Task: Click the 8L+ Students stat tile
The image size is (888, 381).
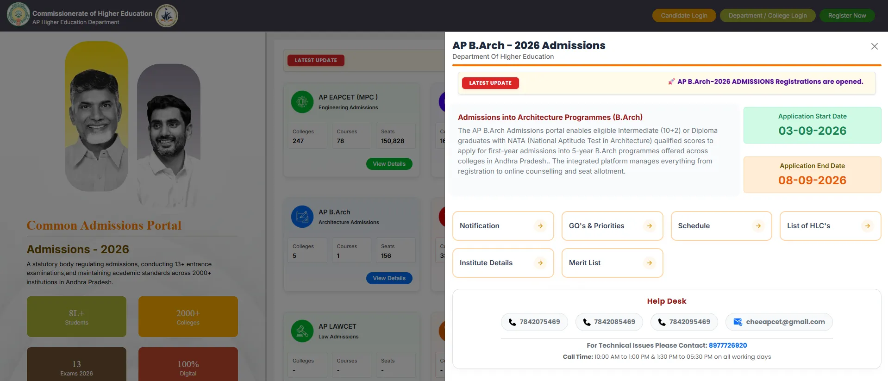Action: click(x=76, y=317)
